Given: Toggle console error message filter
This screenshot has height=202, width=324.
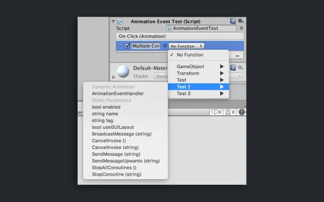Looking at the screenshot, I should coord(242,112).
